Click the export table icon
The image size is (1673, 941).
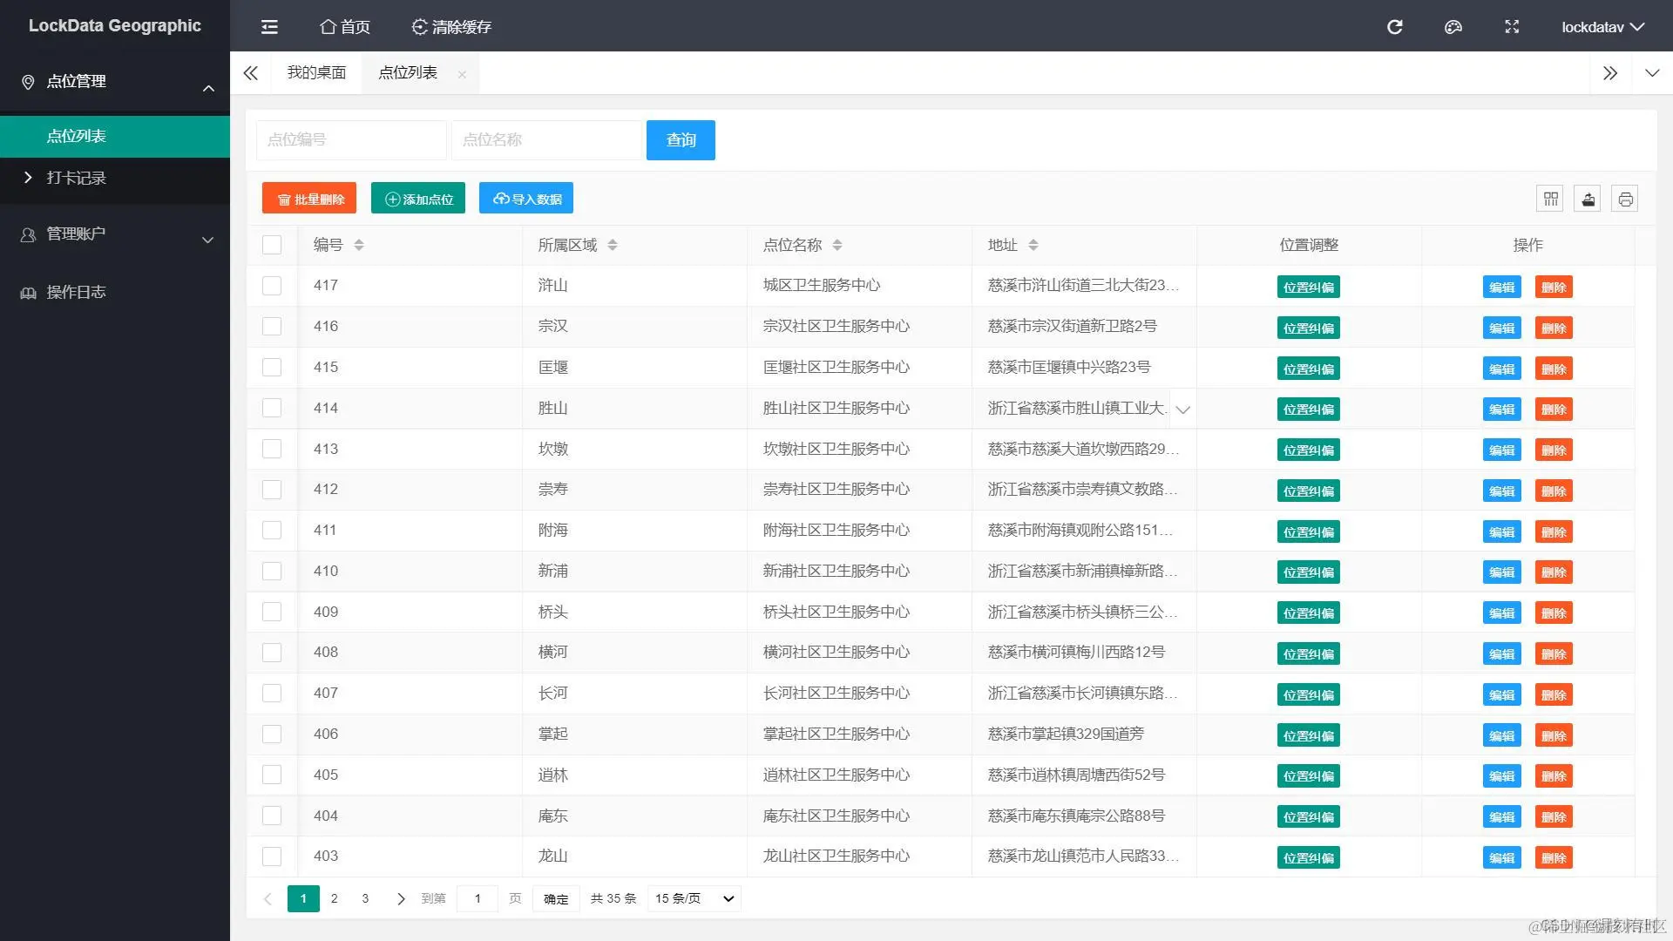click(x=1588, y=200)
